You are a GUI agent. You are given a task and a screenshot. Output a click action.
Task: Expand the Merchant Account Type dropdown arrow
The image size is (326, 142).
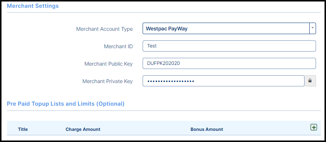click(x=313, y=28)
